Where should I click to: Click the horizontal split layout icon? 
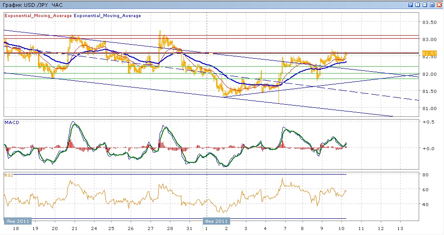click(x=425, y=5)
